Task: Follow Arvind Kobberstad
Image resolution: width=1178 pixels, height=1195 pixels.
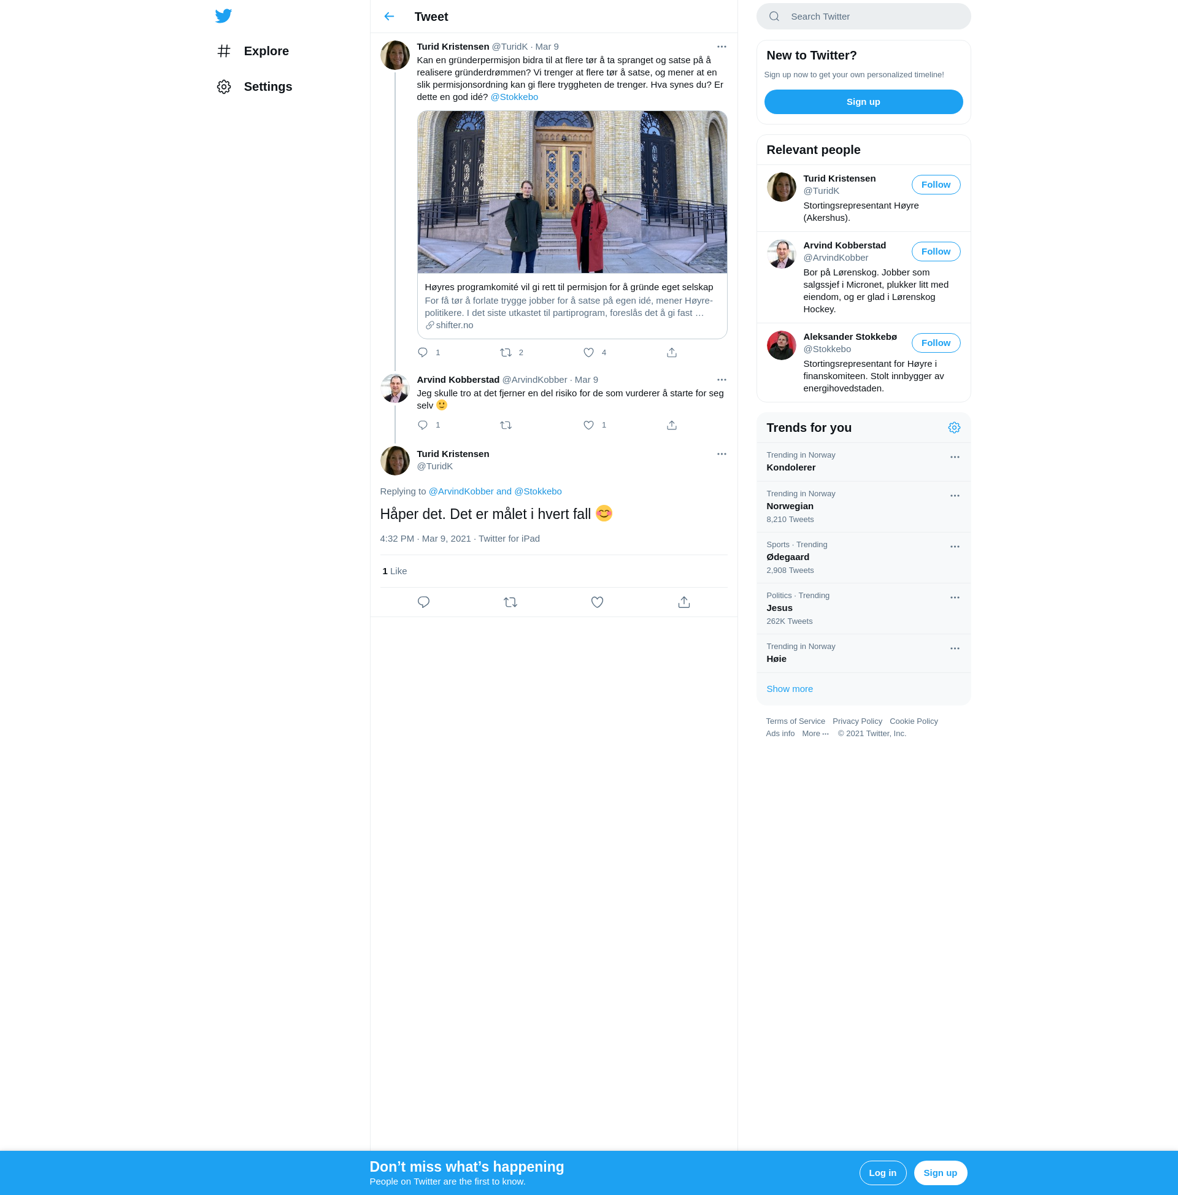Action: tap(936, 252)
